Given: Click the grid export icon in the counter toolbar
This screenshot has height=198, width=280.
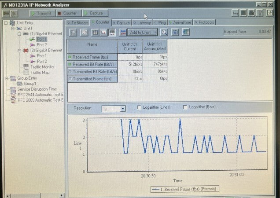Looking at the screenshot, I should tap(186, 32).
